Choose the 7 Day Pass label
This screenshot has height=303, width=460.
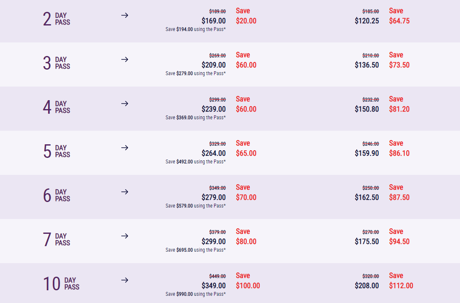[57, 240]
